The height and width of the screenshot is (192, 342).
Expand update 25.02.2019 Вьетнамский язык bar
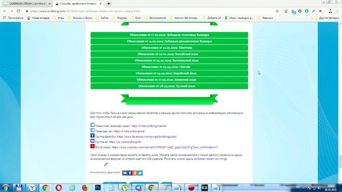(169, 60)
